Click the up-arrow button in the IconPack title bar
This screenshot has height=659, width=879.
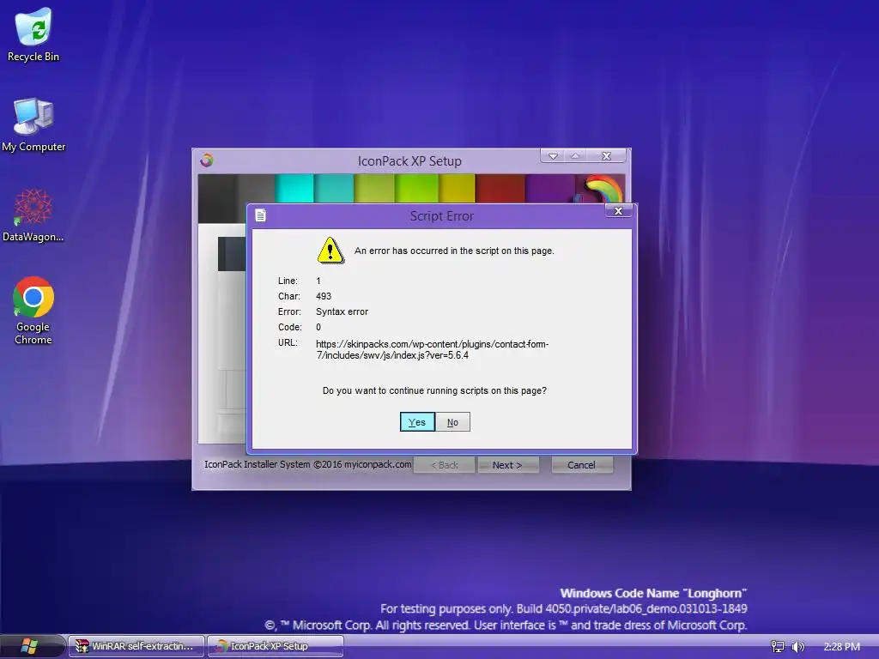(x=575, y=156)
